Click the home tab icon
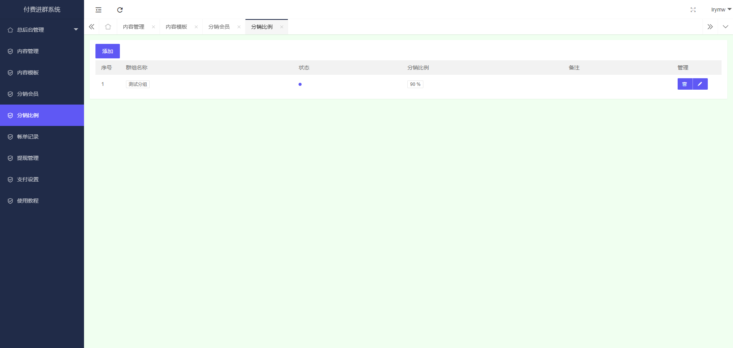 (108, 27)
